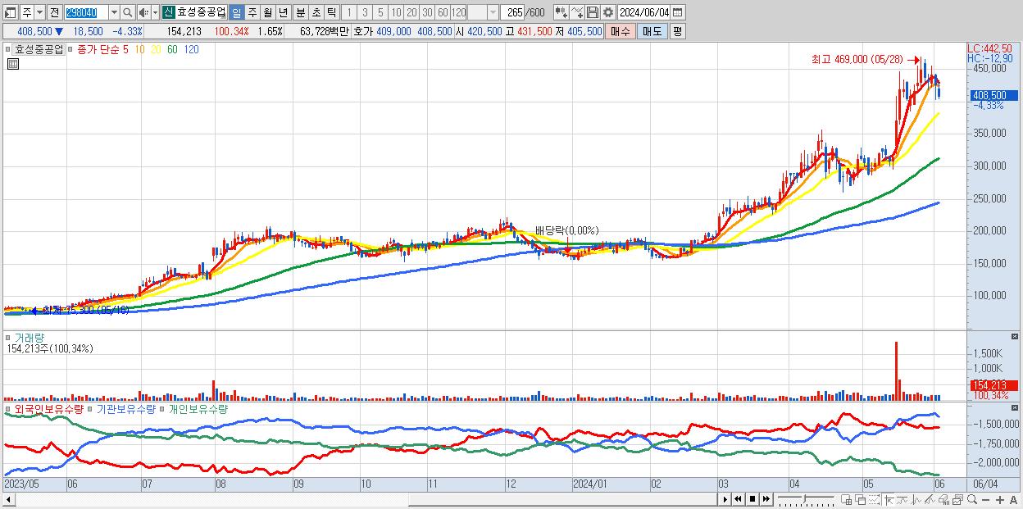Collapse the 거래량 volume pane arrow
The image size is (1023, 509).
(1015, 338)
